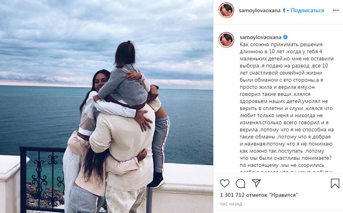Share post using paper plane icon
This screenshot has height=213, width=343.
pyautogui.click(x=256, y=183)
